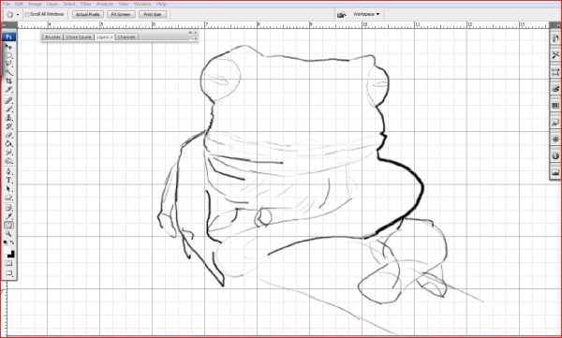562x338 pixels.
Task: Click the Go to Bridge icon
Action: click(x=342, y=14)
